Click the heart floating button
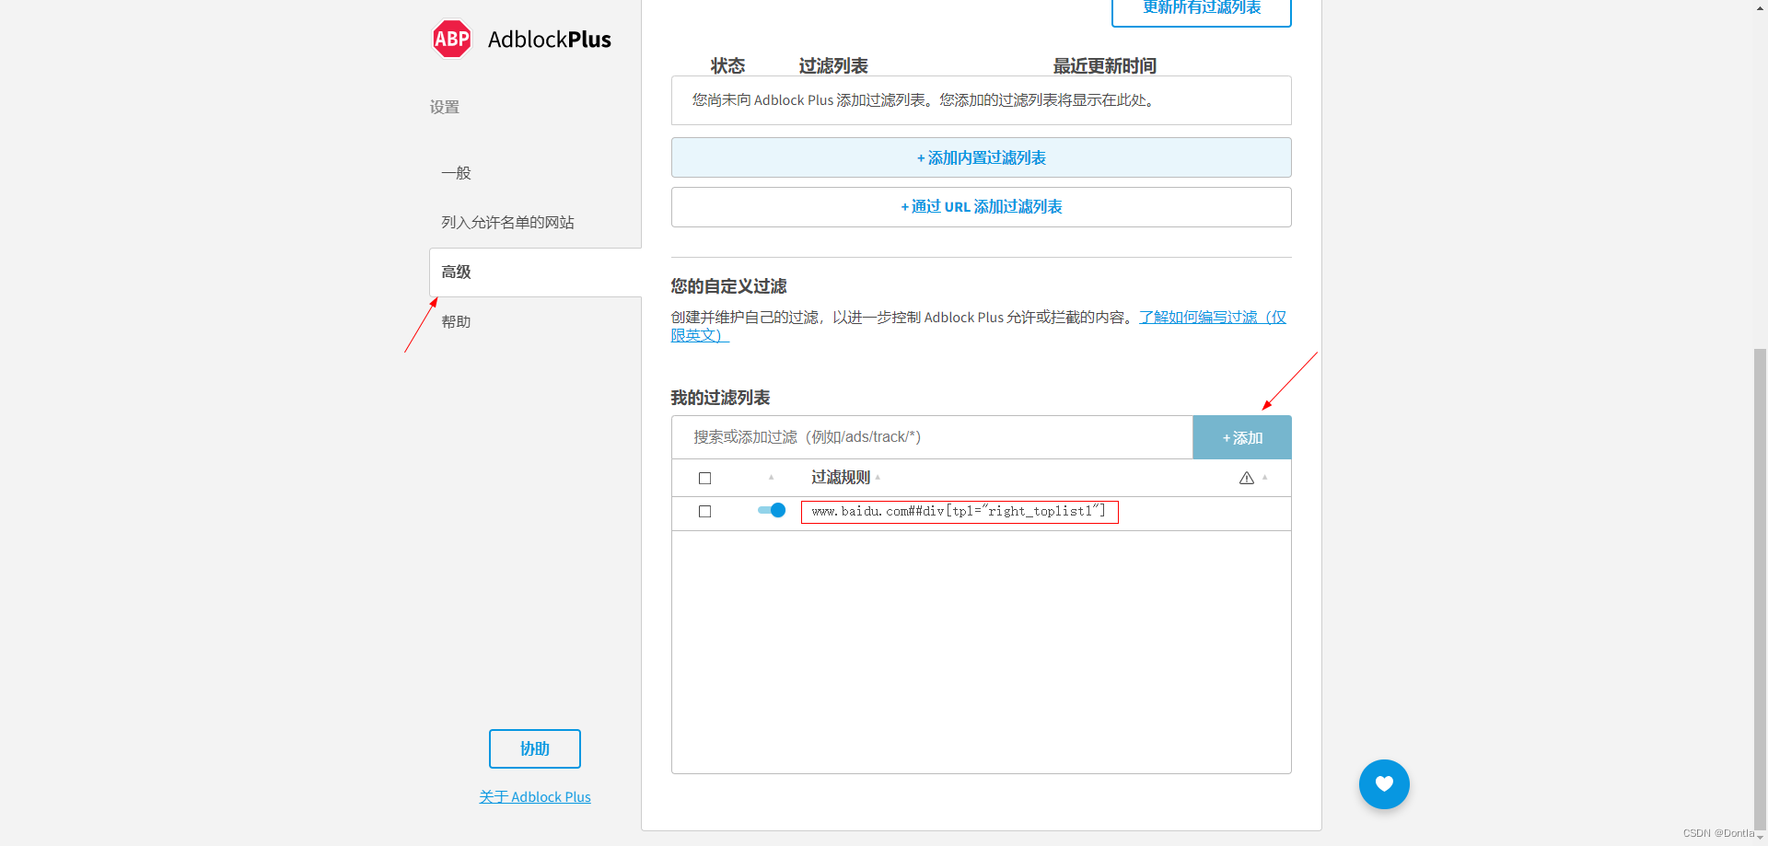Screen dimensions: 1768x846 click(1384, 784)
